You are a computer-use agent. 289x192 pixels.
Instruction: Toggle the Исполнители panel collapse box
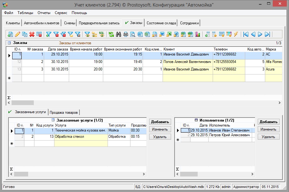tap(196, 120)
